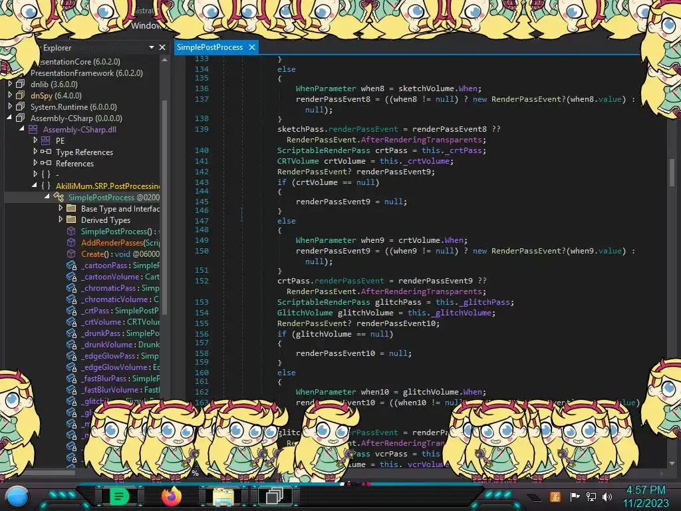Expand the Type References node
Screen dimensions: 681x511
(35, 151)
